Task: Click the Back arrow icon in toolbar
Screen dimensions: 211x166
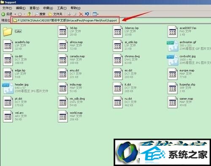Action: pyautogui.click(x=3, y=14)
